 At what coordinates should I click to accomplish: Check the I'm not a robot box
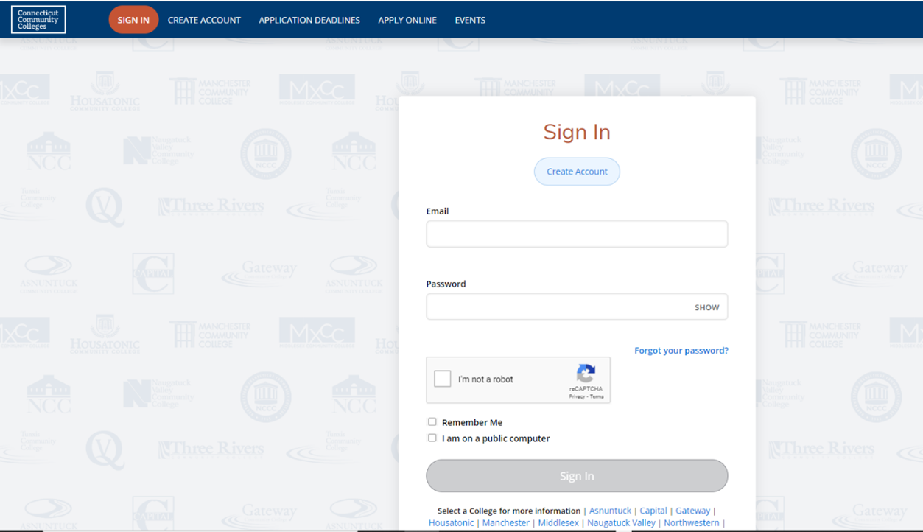pos(443,379)
